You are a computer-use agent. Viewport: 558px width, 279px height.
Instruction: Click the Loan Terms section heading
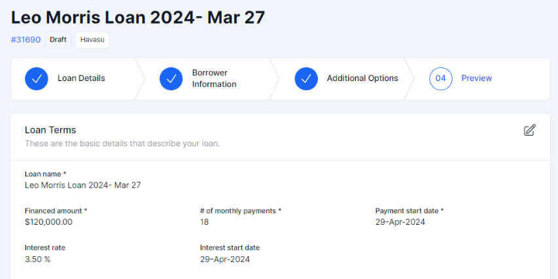[50, 130]
